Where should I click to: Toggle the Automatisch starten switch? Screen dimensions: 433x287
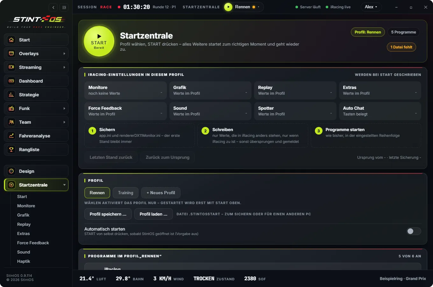pyautogui.click(x=414, y=231)
